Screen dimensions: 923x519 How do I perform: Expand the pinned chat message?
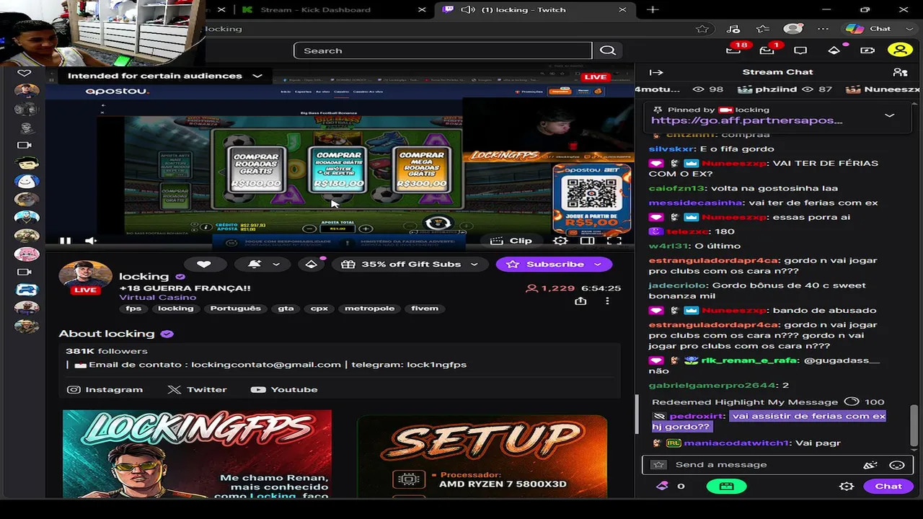point(890,115)
